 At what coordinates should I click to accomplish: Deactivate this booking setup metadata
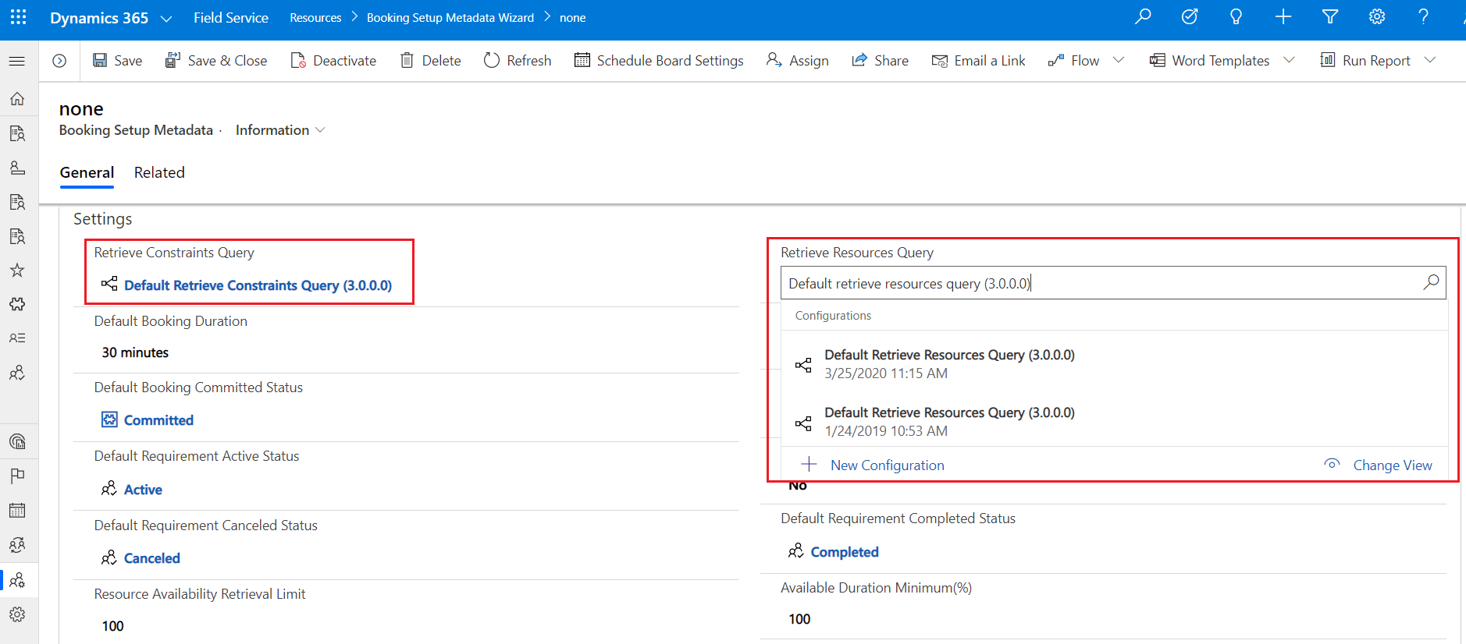(x=333, y=61)
